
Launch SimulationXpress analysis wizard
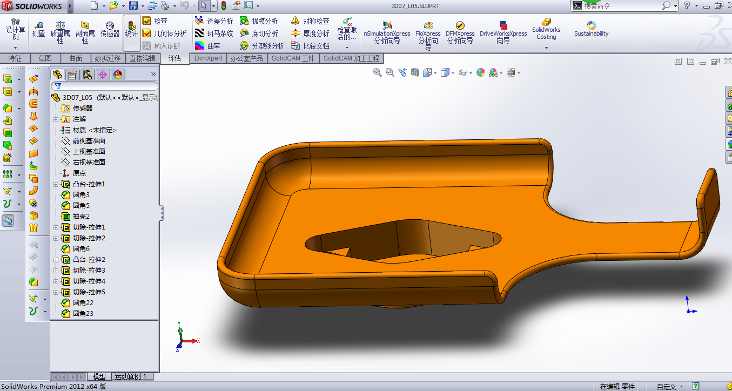[387, 32]
